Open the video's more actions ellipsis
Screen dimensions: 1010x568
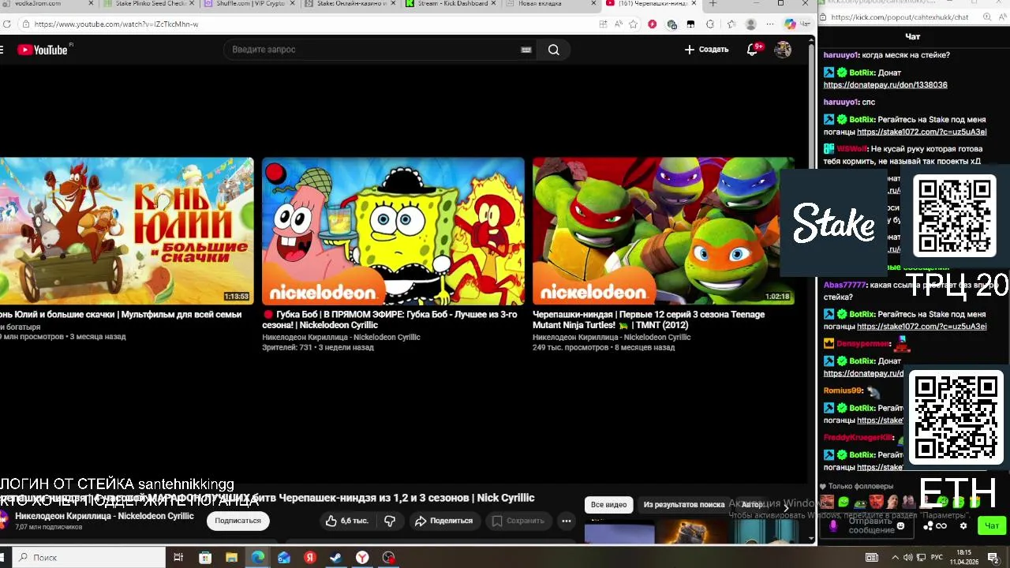tap(566, 521)
